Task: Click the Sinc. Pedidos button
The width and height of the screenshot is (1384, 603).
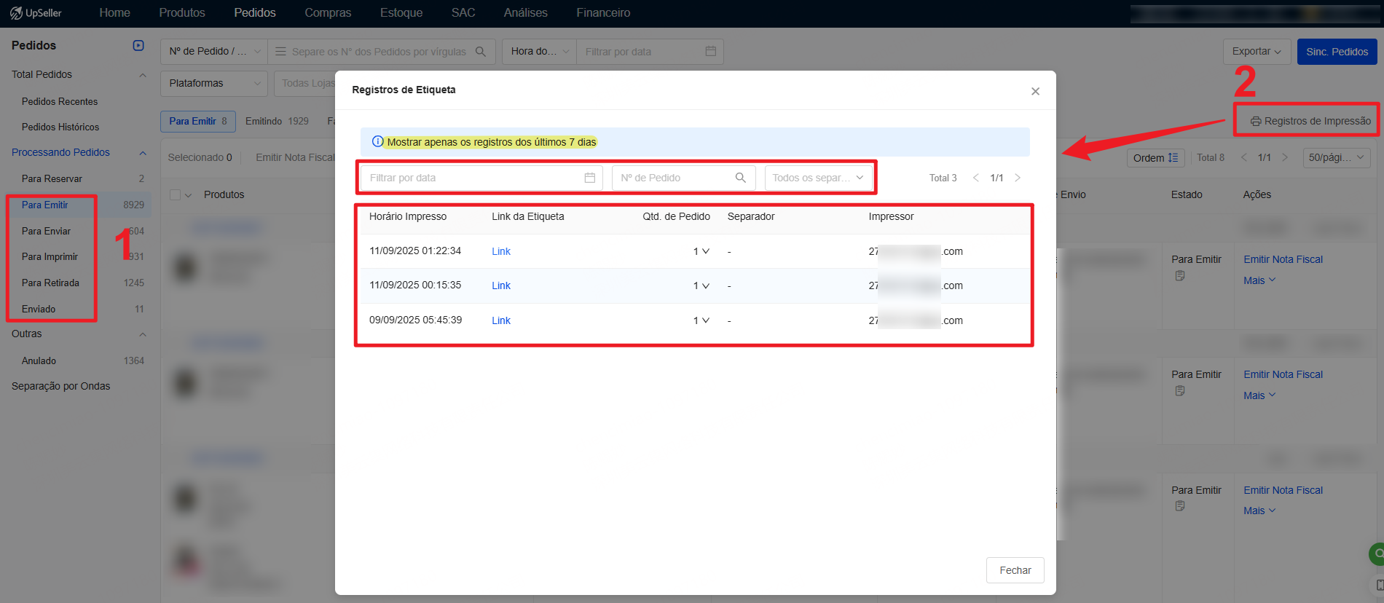Action: tap(1337, 52)
